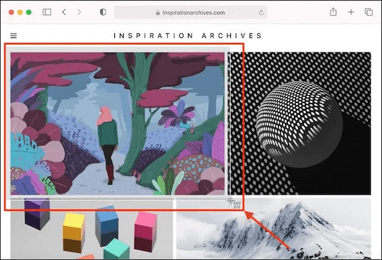Open the privacy report shield icon
The image size is (382, 260).
103,12
